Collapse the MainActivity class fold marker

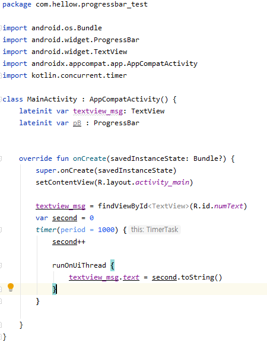point(1,99)
